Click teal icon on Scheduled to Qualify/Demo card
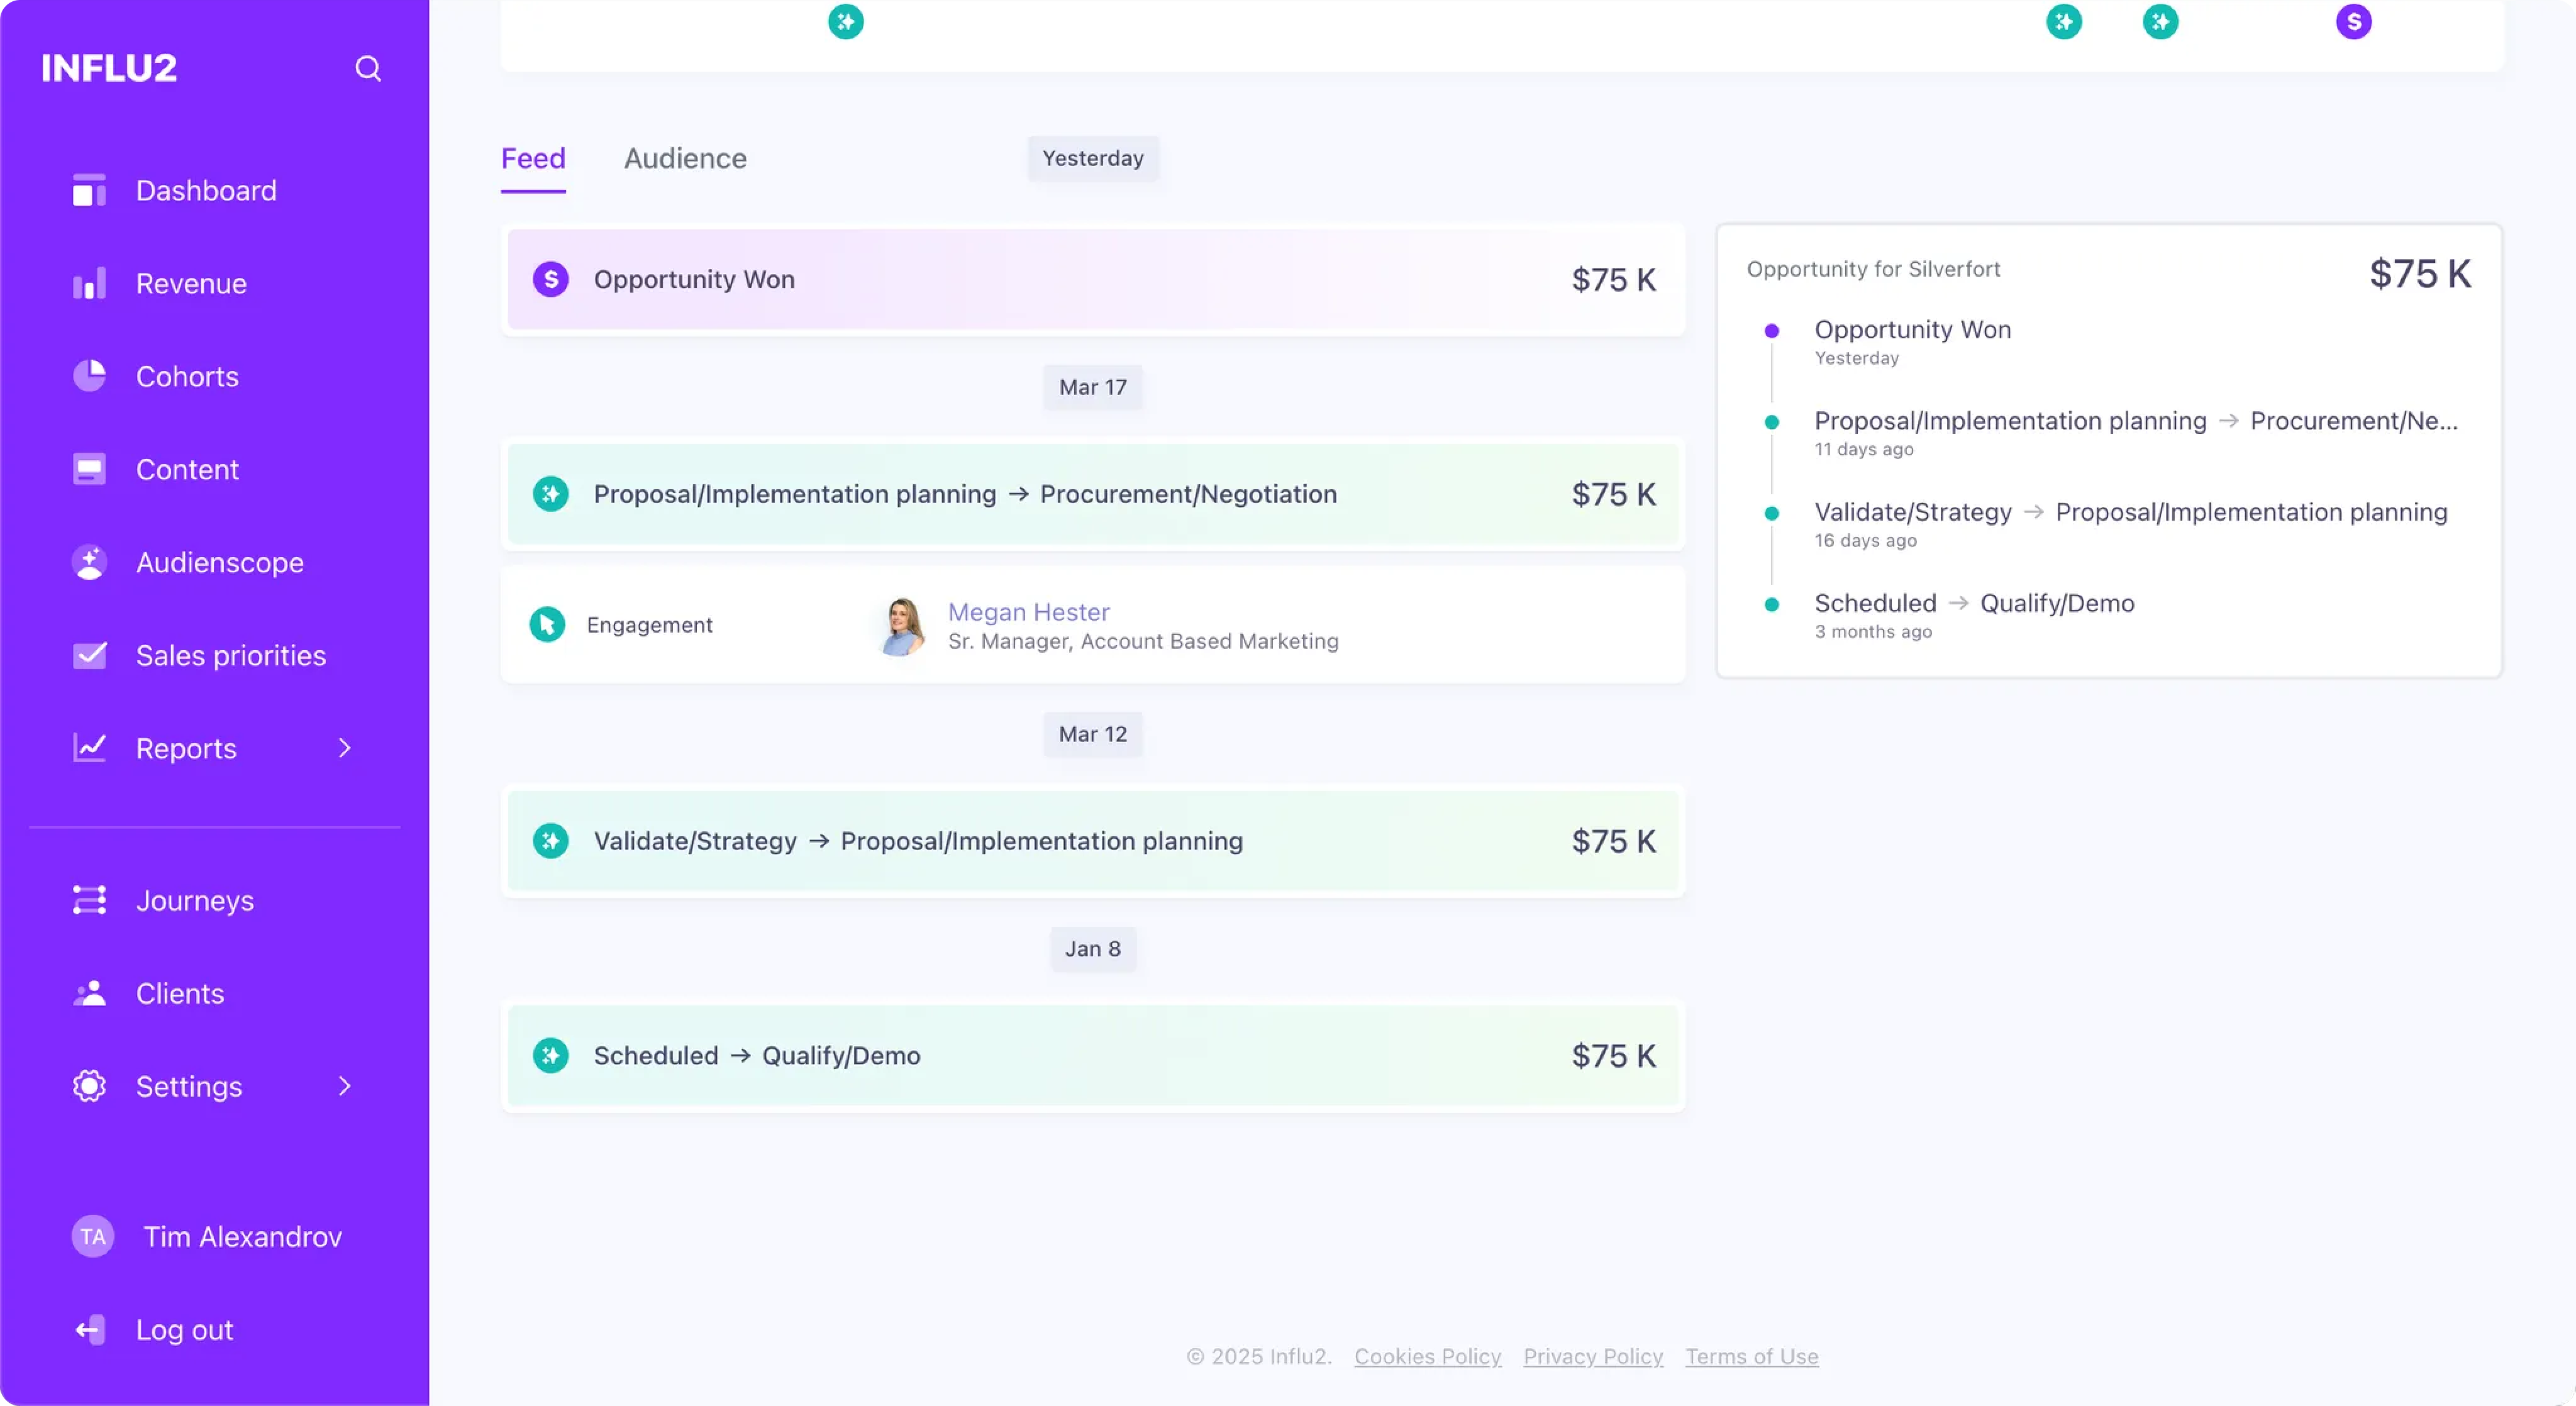 coord(551,1055)
